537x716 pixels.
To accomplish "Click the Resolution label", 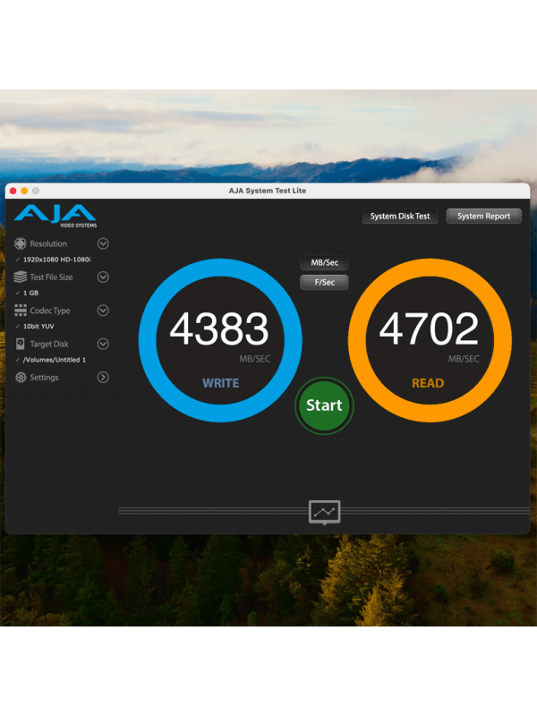I will 48,243.
